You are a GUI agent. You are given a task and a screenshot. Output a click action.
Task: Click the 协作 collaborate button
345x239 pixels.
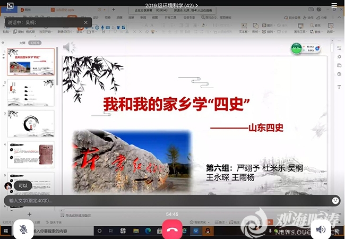pyautogui.click(x=308, y=18)
